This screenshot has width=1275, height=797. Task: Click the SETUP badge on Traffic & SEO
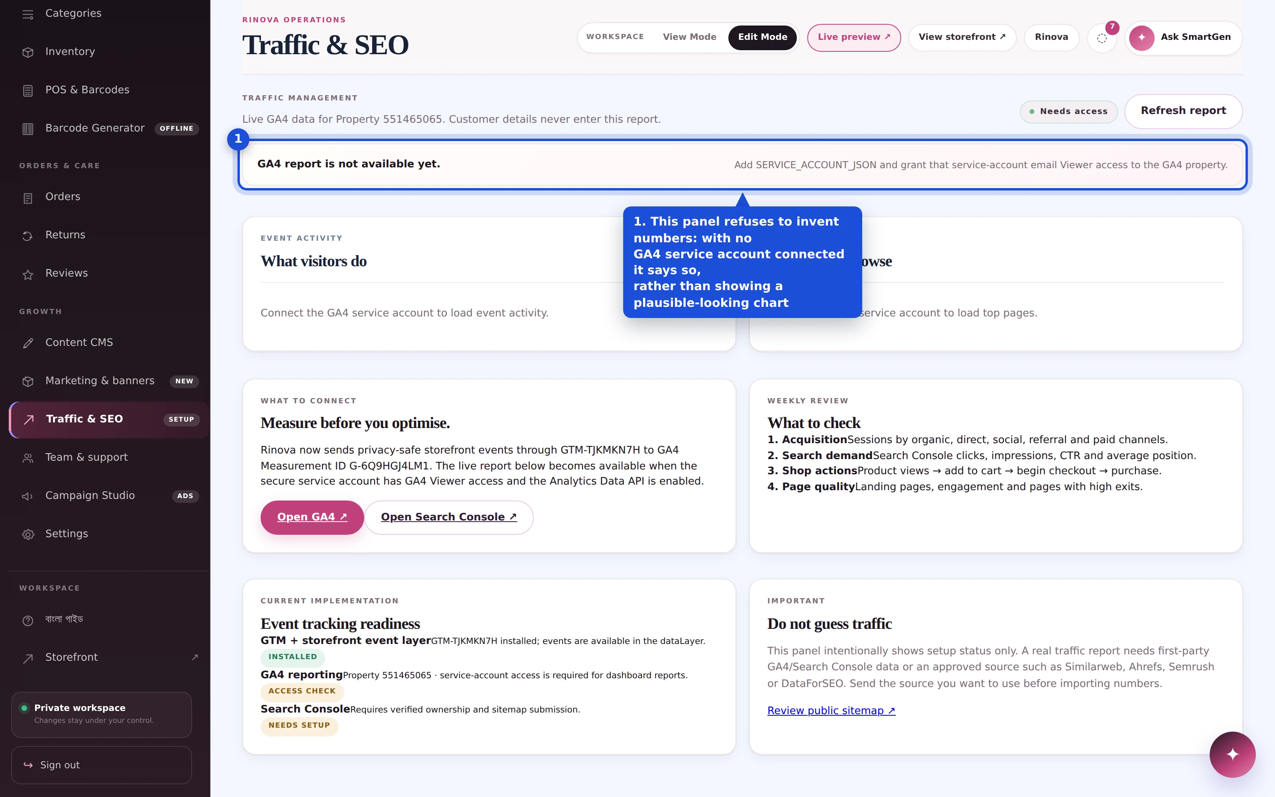pyautogui.click(x=181, y=420)
